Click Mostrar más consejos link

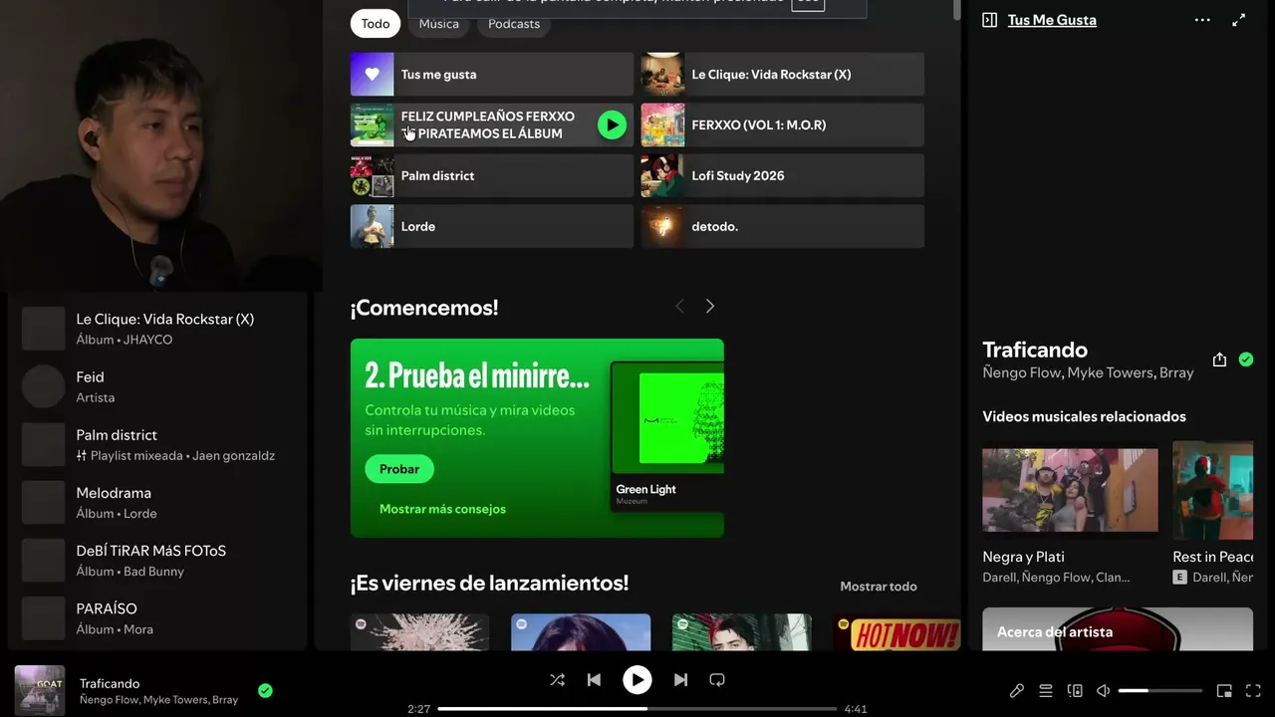[x=442, y=509]
